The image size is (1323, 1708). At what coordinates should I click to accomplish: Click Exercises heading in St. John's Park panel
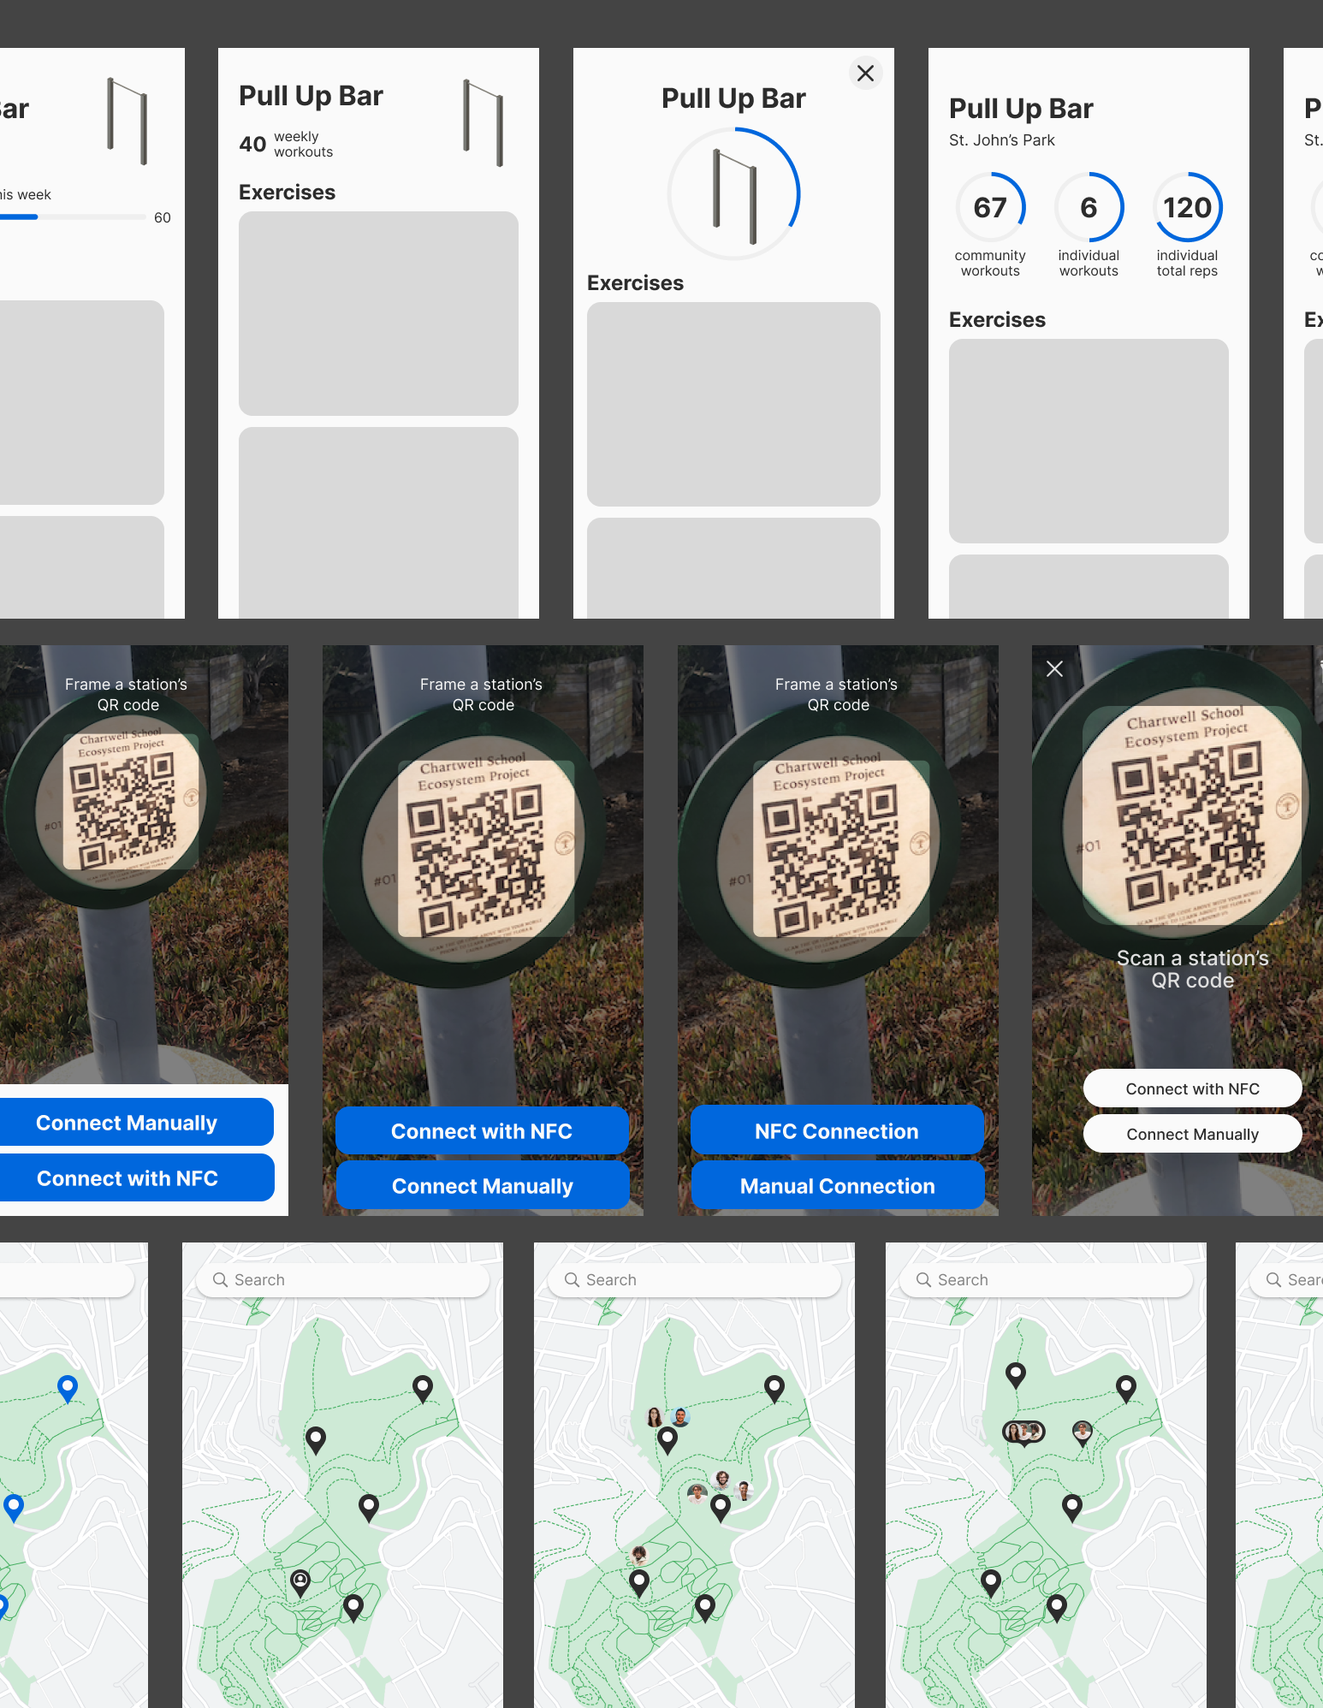click(x=997, y=319)
